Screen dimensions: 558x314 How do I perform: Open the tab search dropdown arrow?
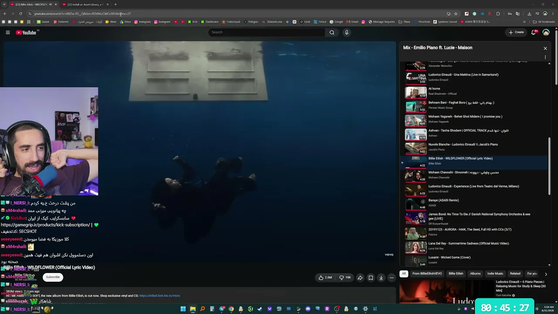coord(4,4)
